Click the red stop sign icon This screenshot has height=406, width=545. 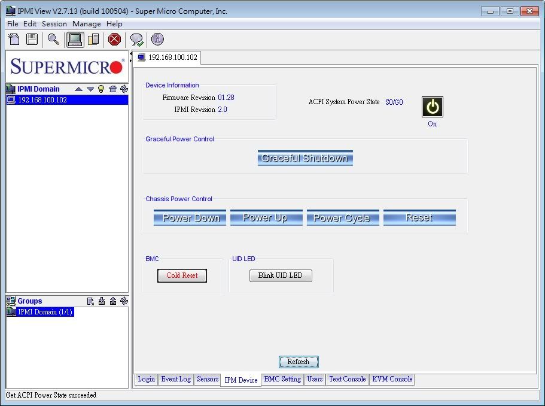pyautogui.click(x=114, y=40)
